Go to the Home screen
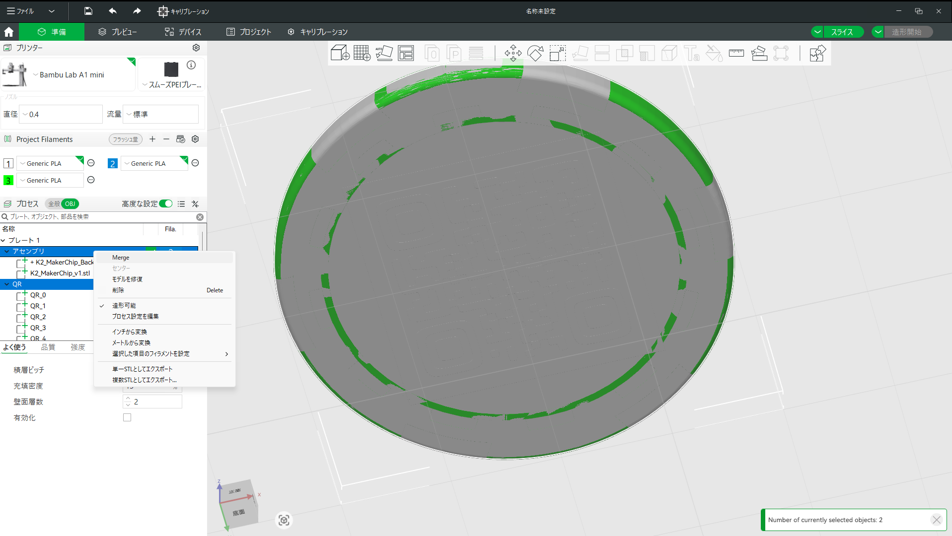 pos(9,32)
